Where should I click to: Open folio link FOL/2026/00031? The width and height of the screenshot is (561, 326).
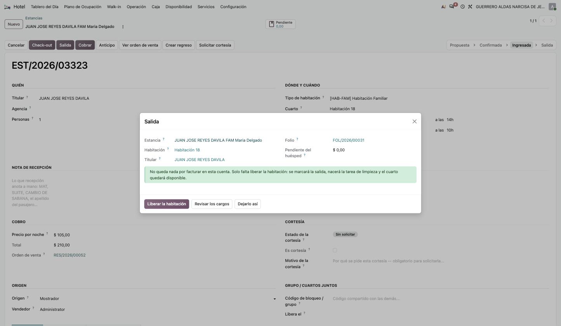(348, 140)
